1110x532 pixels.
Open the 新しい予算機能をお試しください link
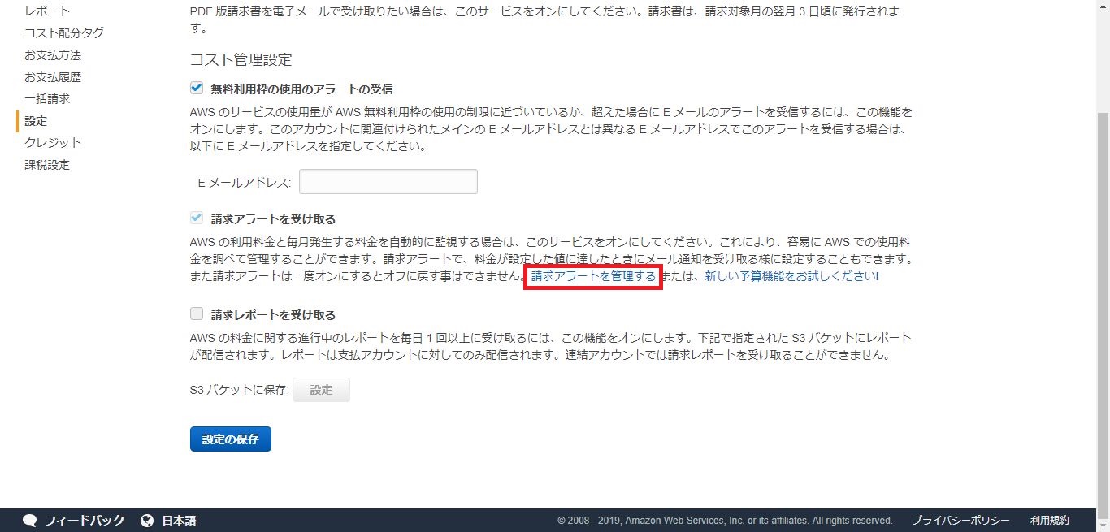click(791, 277)
